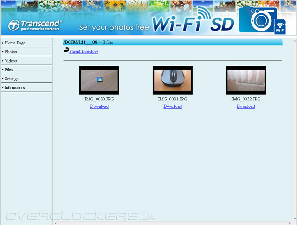Image resolution: width=297 pixels, height=225 pixels.
Task: Click the Wi-Fi SD camera icon in the banner
Action: [x=262, y=20]
